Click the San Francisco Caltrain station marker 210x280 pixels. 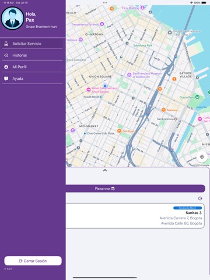[176, 119]
